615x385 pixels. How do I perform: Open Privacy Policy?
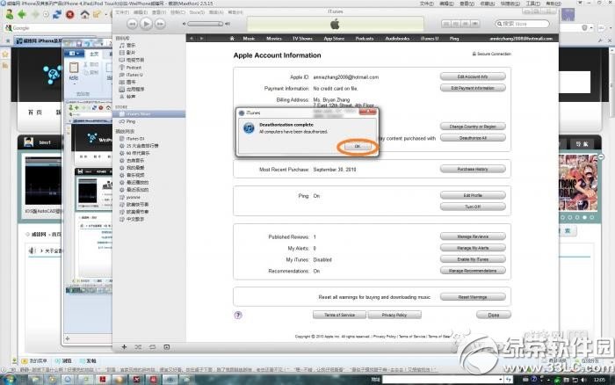coord(394,315)
